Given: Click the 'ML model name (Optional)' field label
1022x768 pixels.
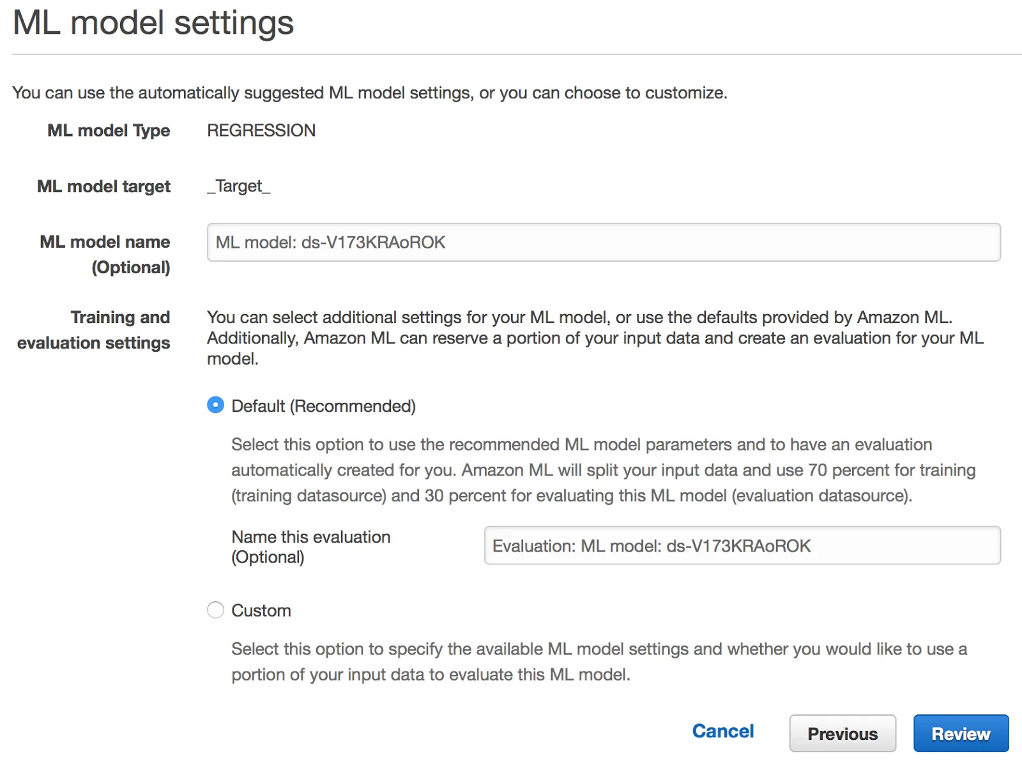Looking at the screenshot, I should (105, 254).
